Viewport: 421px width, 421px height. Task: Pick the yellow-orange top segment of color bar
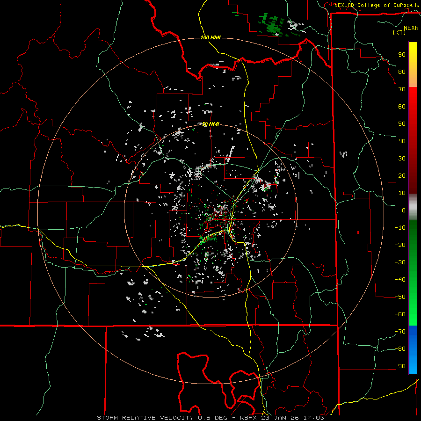click(413, 65)
